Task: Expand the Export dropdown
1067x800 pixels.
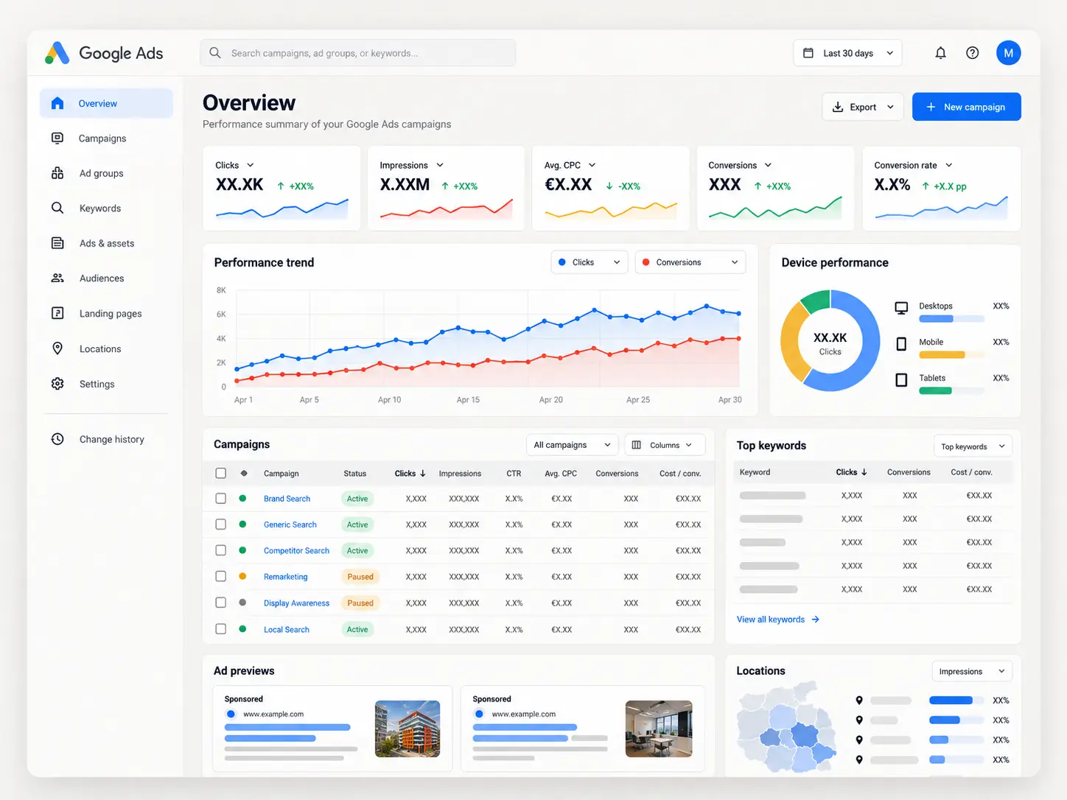Action: [863, 107]
